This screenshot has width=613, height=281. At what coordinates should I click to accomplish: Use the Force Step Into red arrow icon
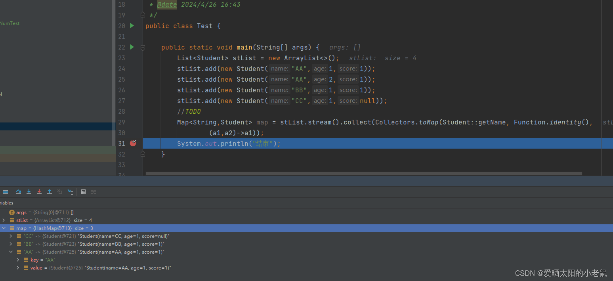pyautogui.click(x=39, y=192)
